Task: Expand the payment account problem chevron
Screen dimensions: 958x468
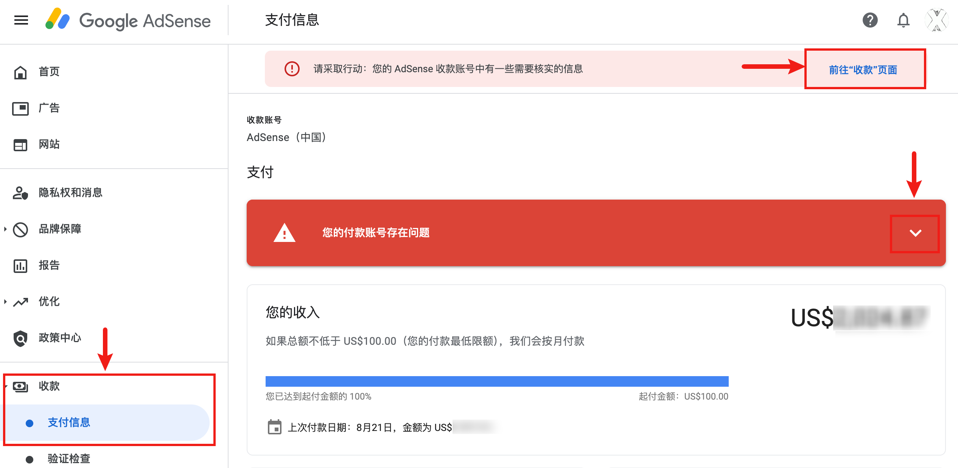Action: point(915,233)
